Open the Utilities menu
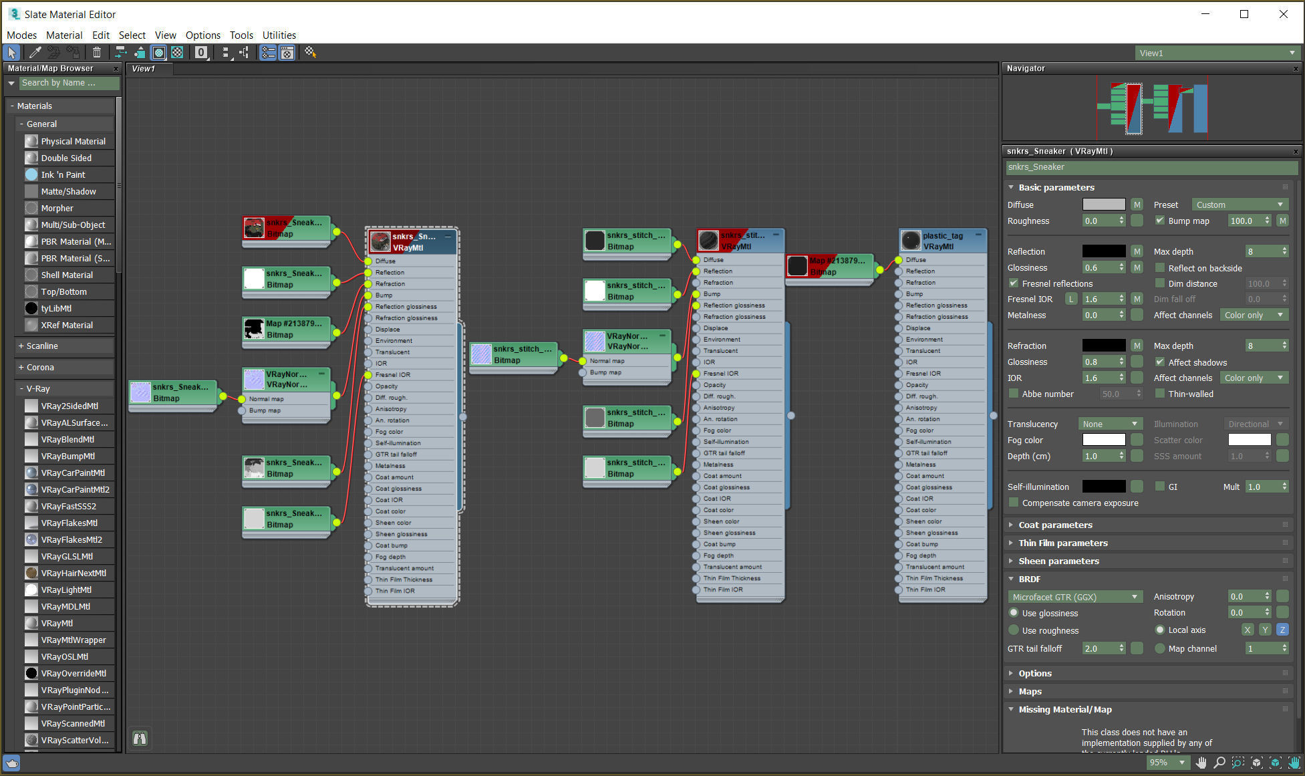The height and width of the screenshot is (776, 1305). point(279,35)
